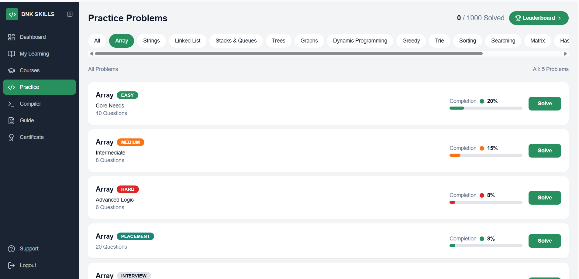The image size is (579, 279).
Task: Click the My Learning book icon
Action: pyautogui.click(x=11, y=54)
